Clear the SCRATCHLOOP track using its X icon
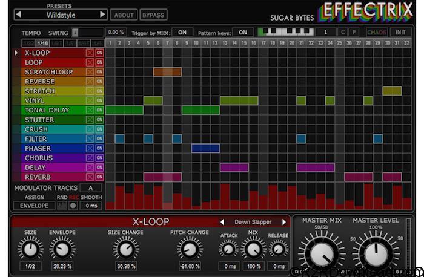 pos(90,72)
